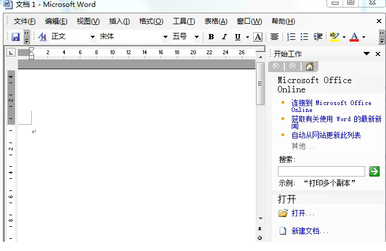
Task: Toggle Italic formatting
Action: point(224,37)
